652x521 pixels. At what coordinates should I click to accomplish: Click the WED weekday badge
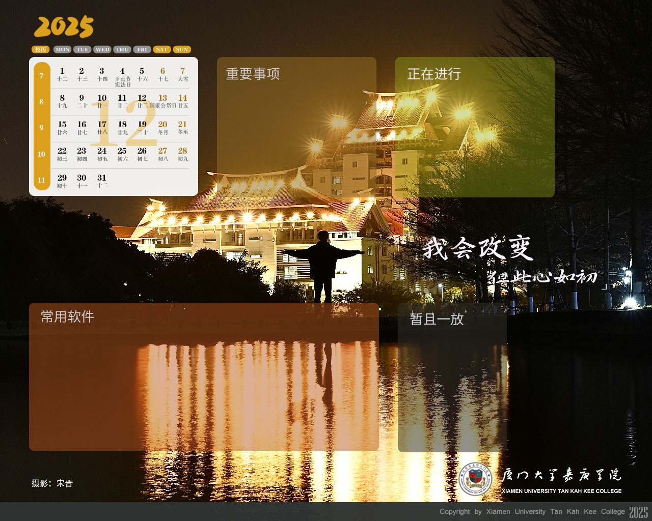102,49
